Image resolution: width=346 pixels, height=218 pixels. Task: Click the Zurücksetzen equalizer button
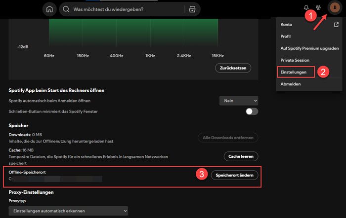pos(233,68)
